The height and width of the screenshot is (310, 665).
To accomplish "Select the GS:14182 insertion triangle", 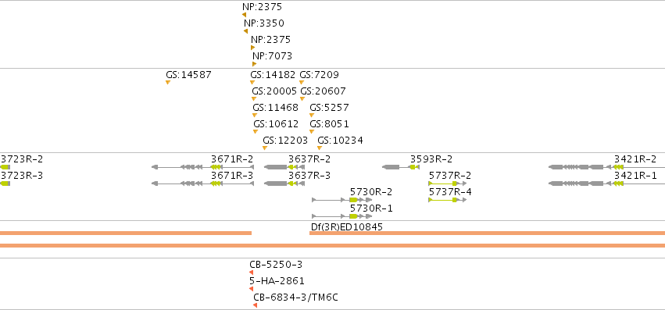I will click(x=252, y=82).
